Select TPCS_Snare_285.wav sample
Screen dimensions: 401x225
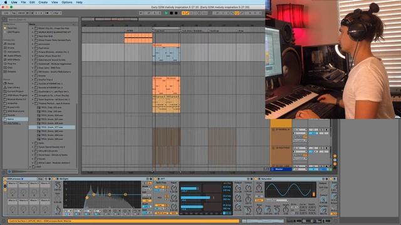(52, 139)
